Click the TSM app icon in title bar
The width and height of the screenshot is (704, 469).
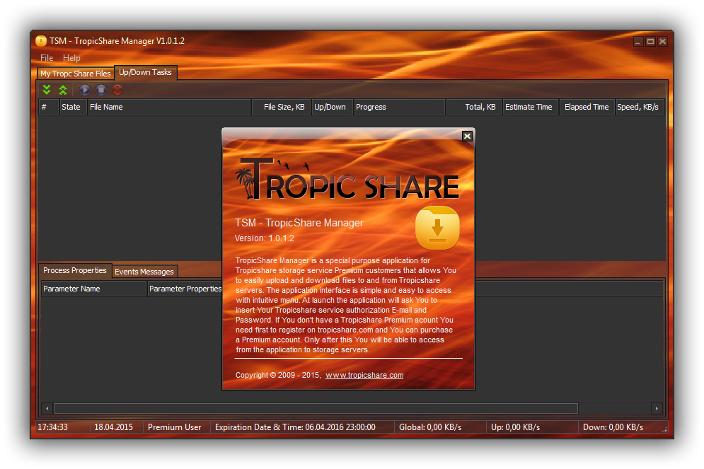pos(41,41)
